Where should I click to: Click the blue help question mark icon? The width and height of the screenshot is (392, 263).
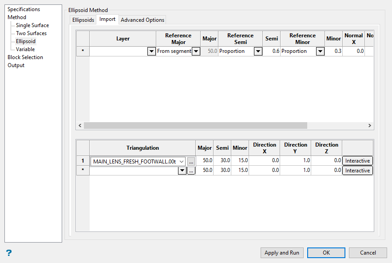pos(9,253)
